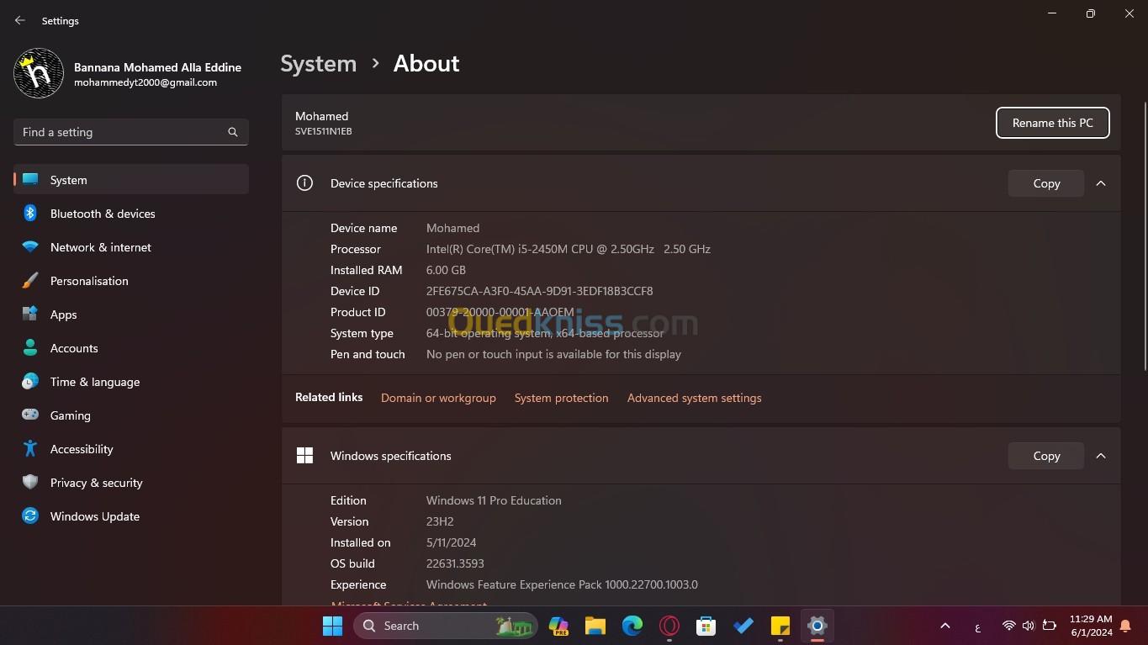Copy the Windows specifications
This screenshot has width=1148, height=645.
[x=1046, y=456]
